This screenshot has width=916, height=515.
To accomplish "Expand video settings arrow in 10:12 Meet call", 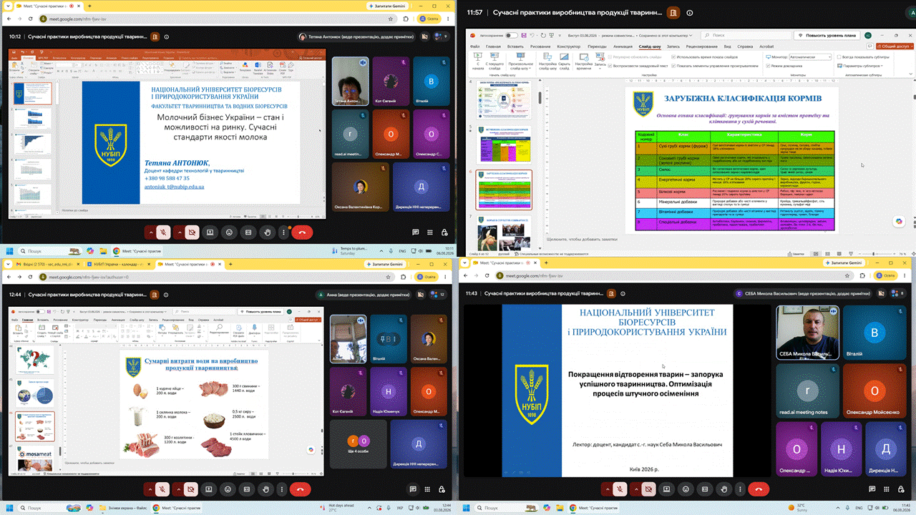I will coord(179,232).
